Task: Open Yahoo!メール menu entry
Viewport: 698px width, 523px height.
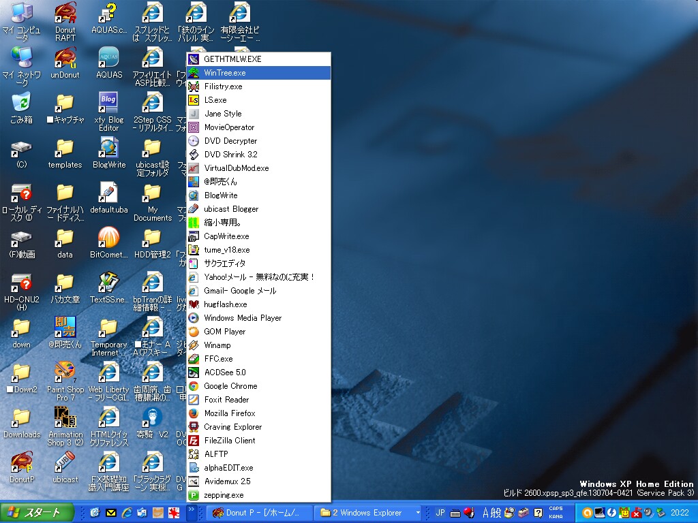Action: click(258, 276)
